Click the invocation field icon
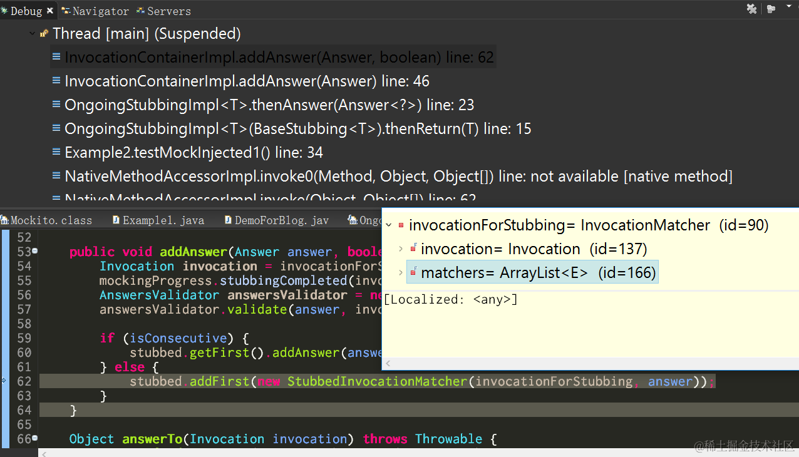Screen dimensions: 799x457 413,249
